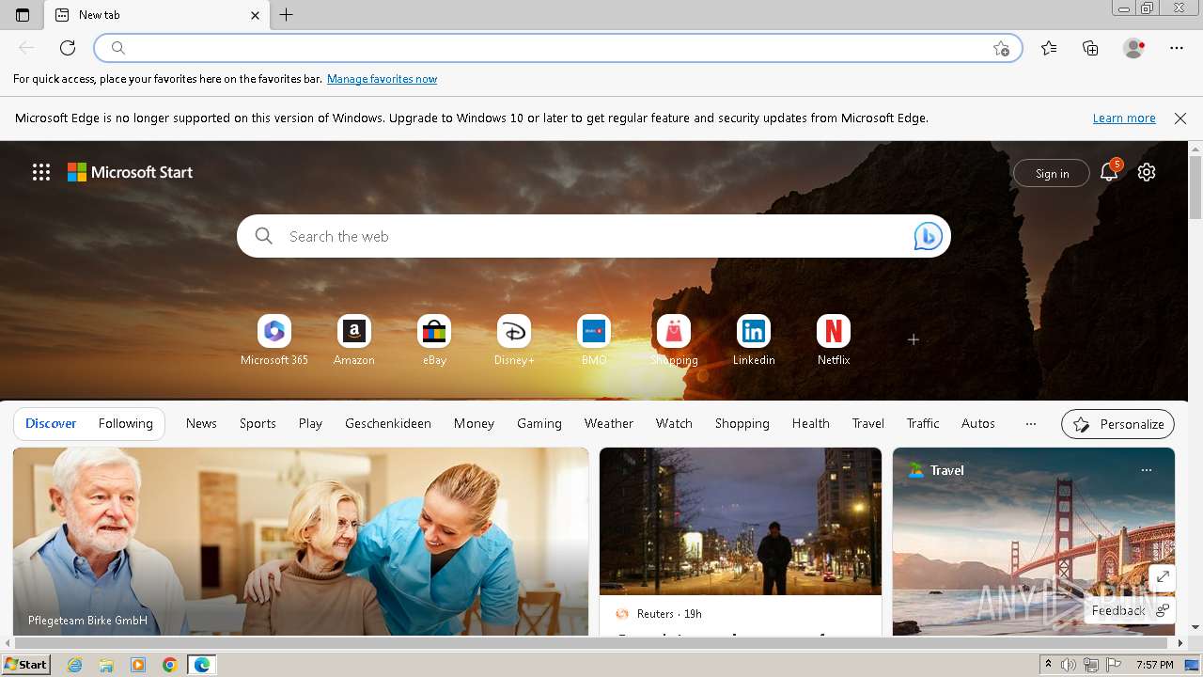Open the eBay quick link
Viewport: 1203px width, 677px height.
[x=434, y=340]
